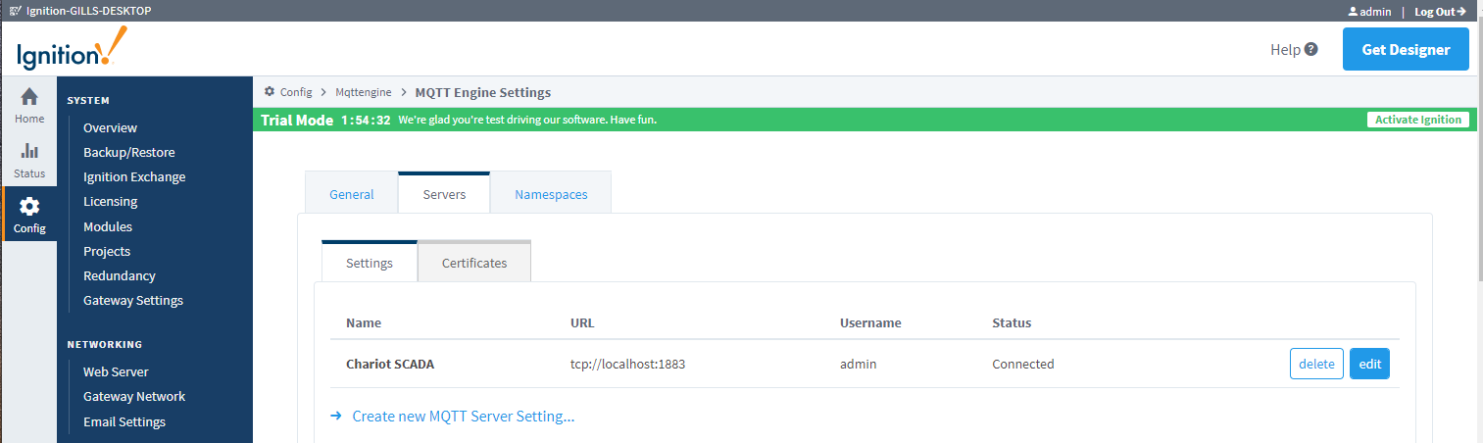The width and height of the screenshot is (1483, 443).
Task: Go to Mqttengine in the breadcrumb
Action: pyautogui.click(x=364, y=92)
